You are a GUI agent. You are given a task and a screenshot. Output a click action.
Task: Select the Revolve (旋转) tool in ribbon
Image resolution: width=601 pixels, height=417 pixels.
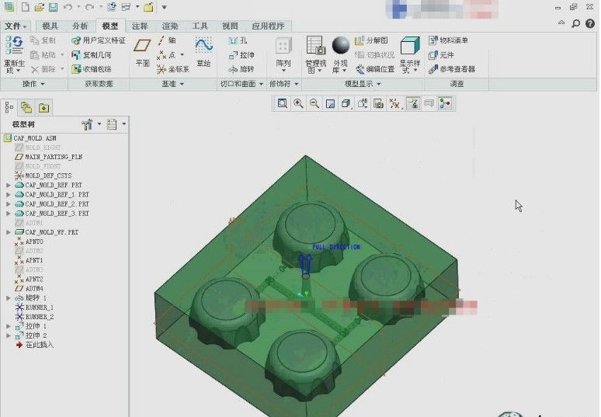click(241, 69)
